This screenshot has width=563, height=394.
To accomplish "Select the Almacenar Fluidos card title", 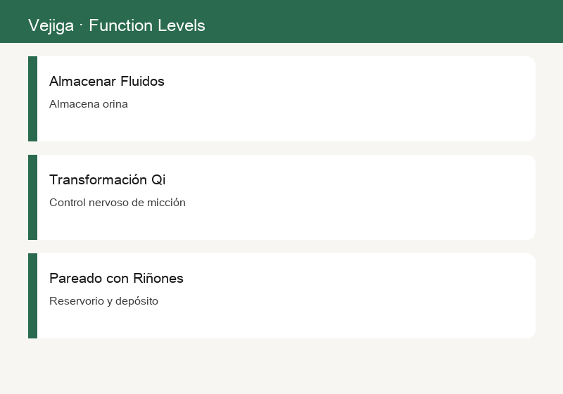I will coord(107,81).
